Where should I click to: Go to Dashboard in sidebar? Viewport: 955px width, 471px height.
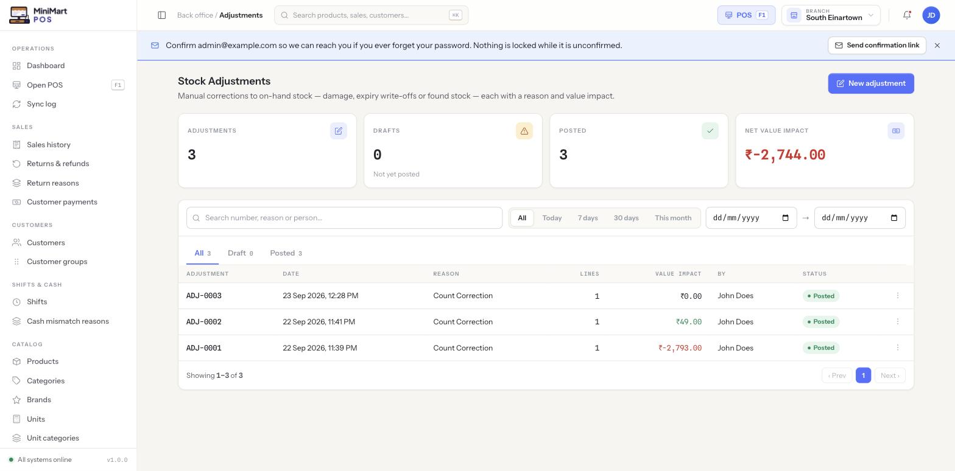click(68, 66)
